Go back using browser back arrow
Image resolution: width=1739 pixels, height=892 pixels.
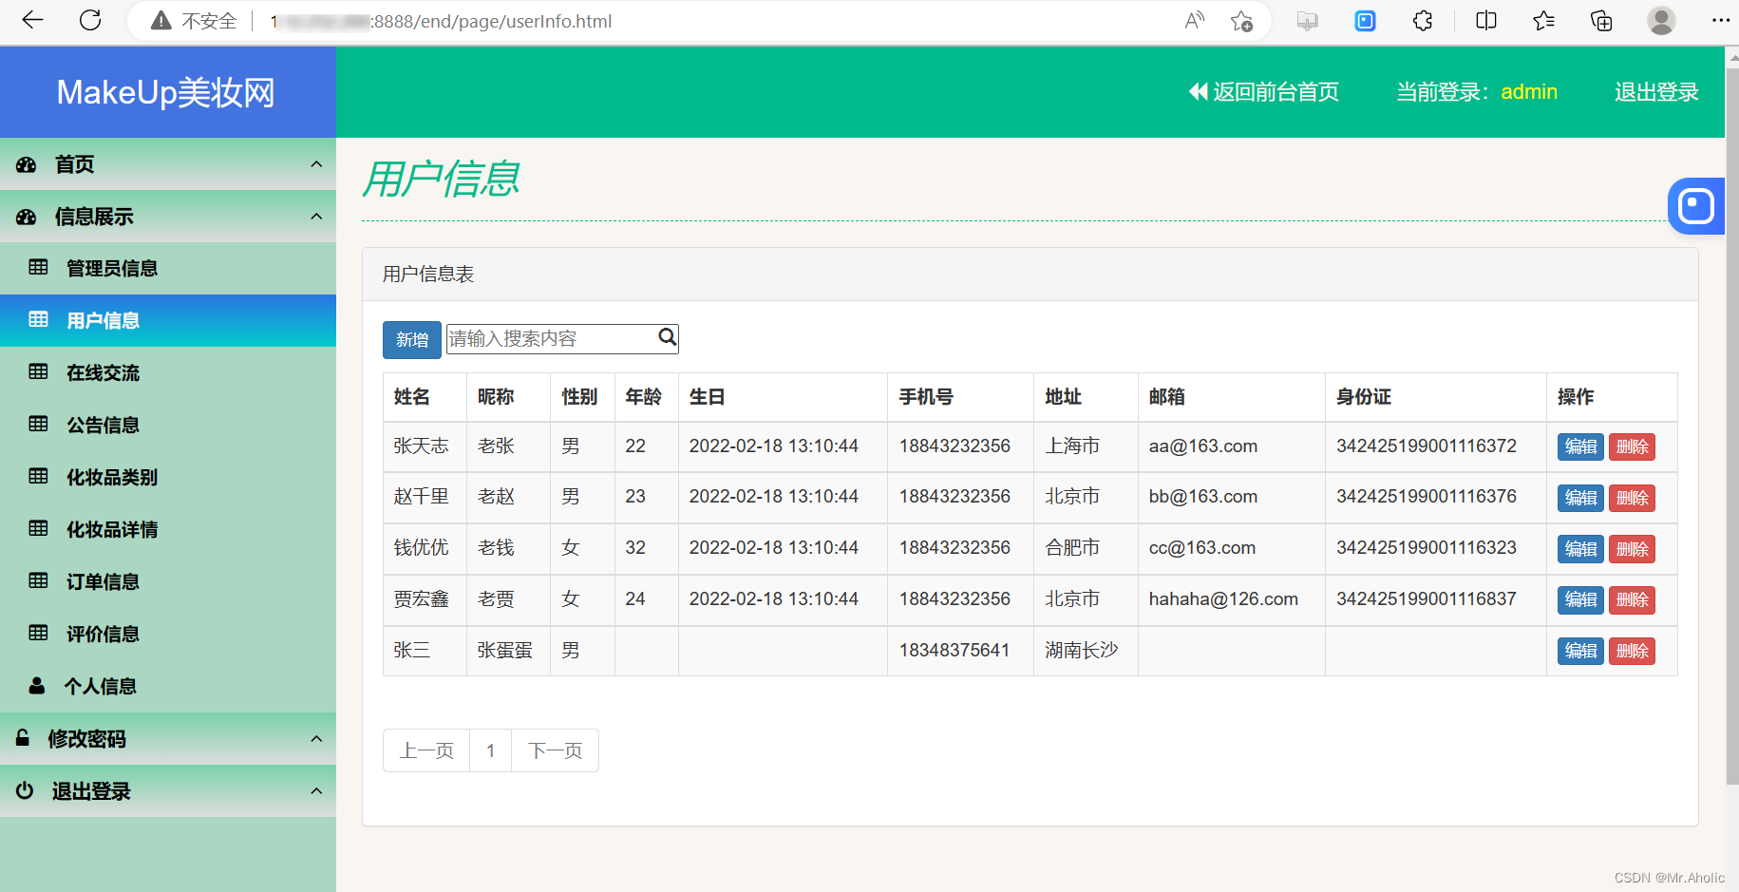[x=32, y=20]
